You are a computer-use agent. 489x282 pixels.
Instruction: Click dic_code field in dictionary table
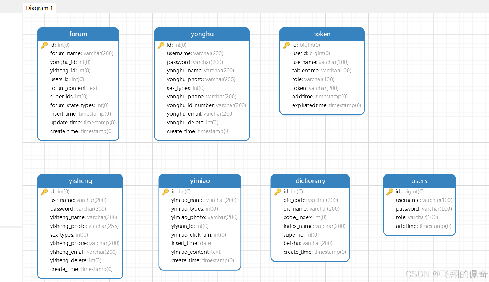[311, 200]
